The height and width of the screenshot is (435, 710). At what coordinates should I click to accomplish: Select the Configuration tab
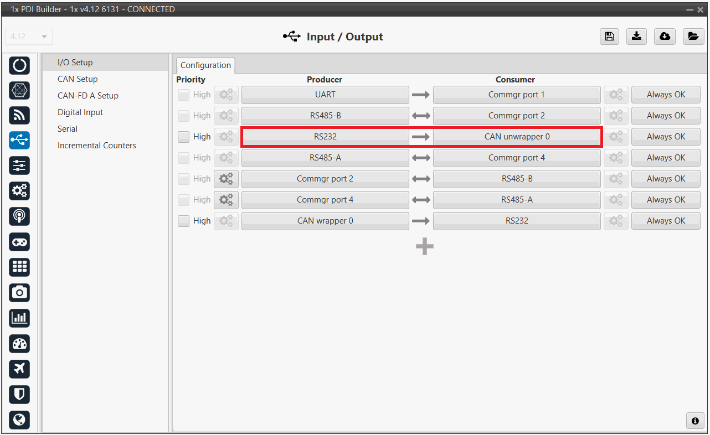[205, 65]
